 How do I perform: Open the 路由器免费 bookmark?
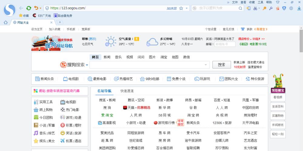pos(63,16)
